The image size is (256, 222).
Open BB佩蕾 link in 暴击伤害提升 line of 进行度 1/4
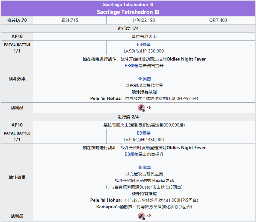coord(131,66)
